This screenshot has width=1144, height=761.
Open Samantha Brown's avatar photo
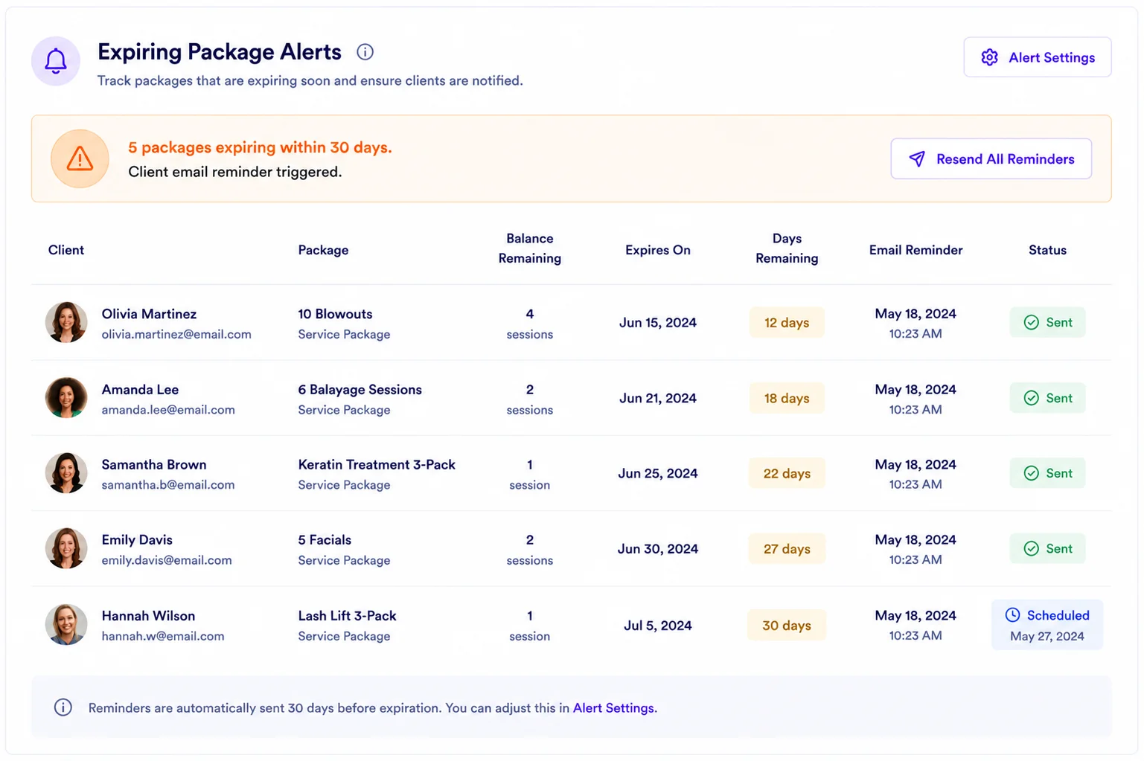[66, 473]
